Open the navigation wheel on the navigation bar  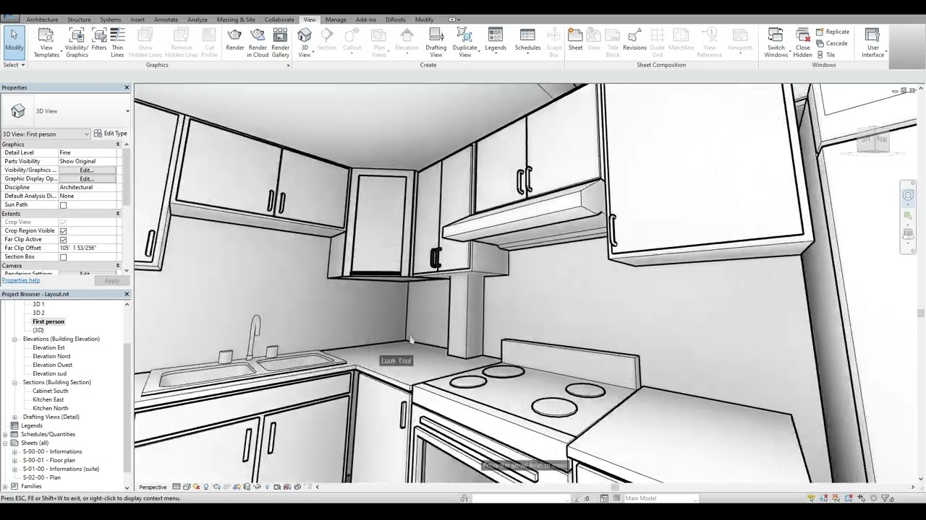click(908, 196)
